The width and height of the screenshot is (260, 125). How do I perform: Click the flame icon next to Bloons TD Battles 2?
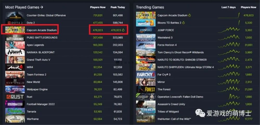(184, 23)
